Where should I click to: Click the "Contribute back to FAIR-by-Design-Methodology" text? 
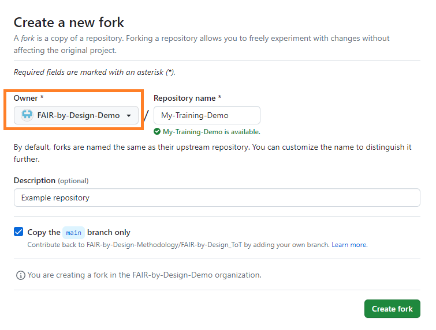pos(178,245)
